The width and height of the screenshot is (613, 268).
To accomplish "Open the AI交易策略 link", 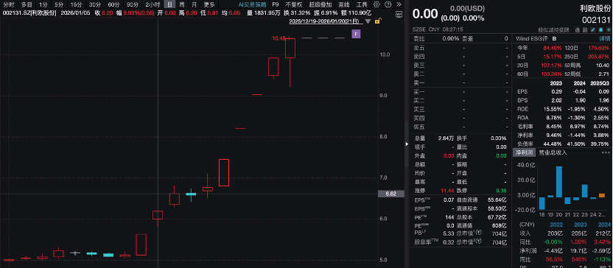I will click(x=252, y=4).
